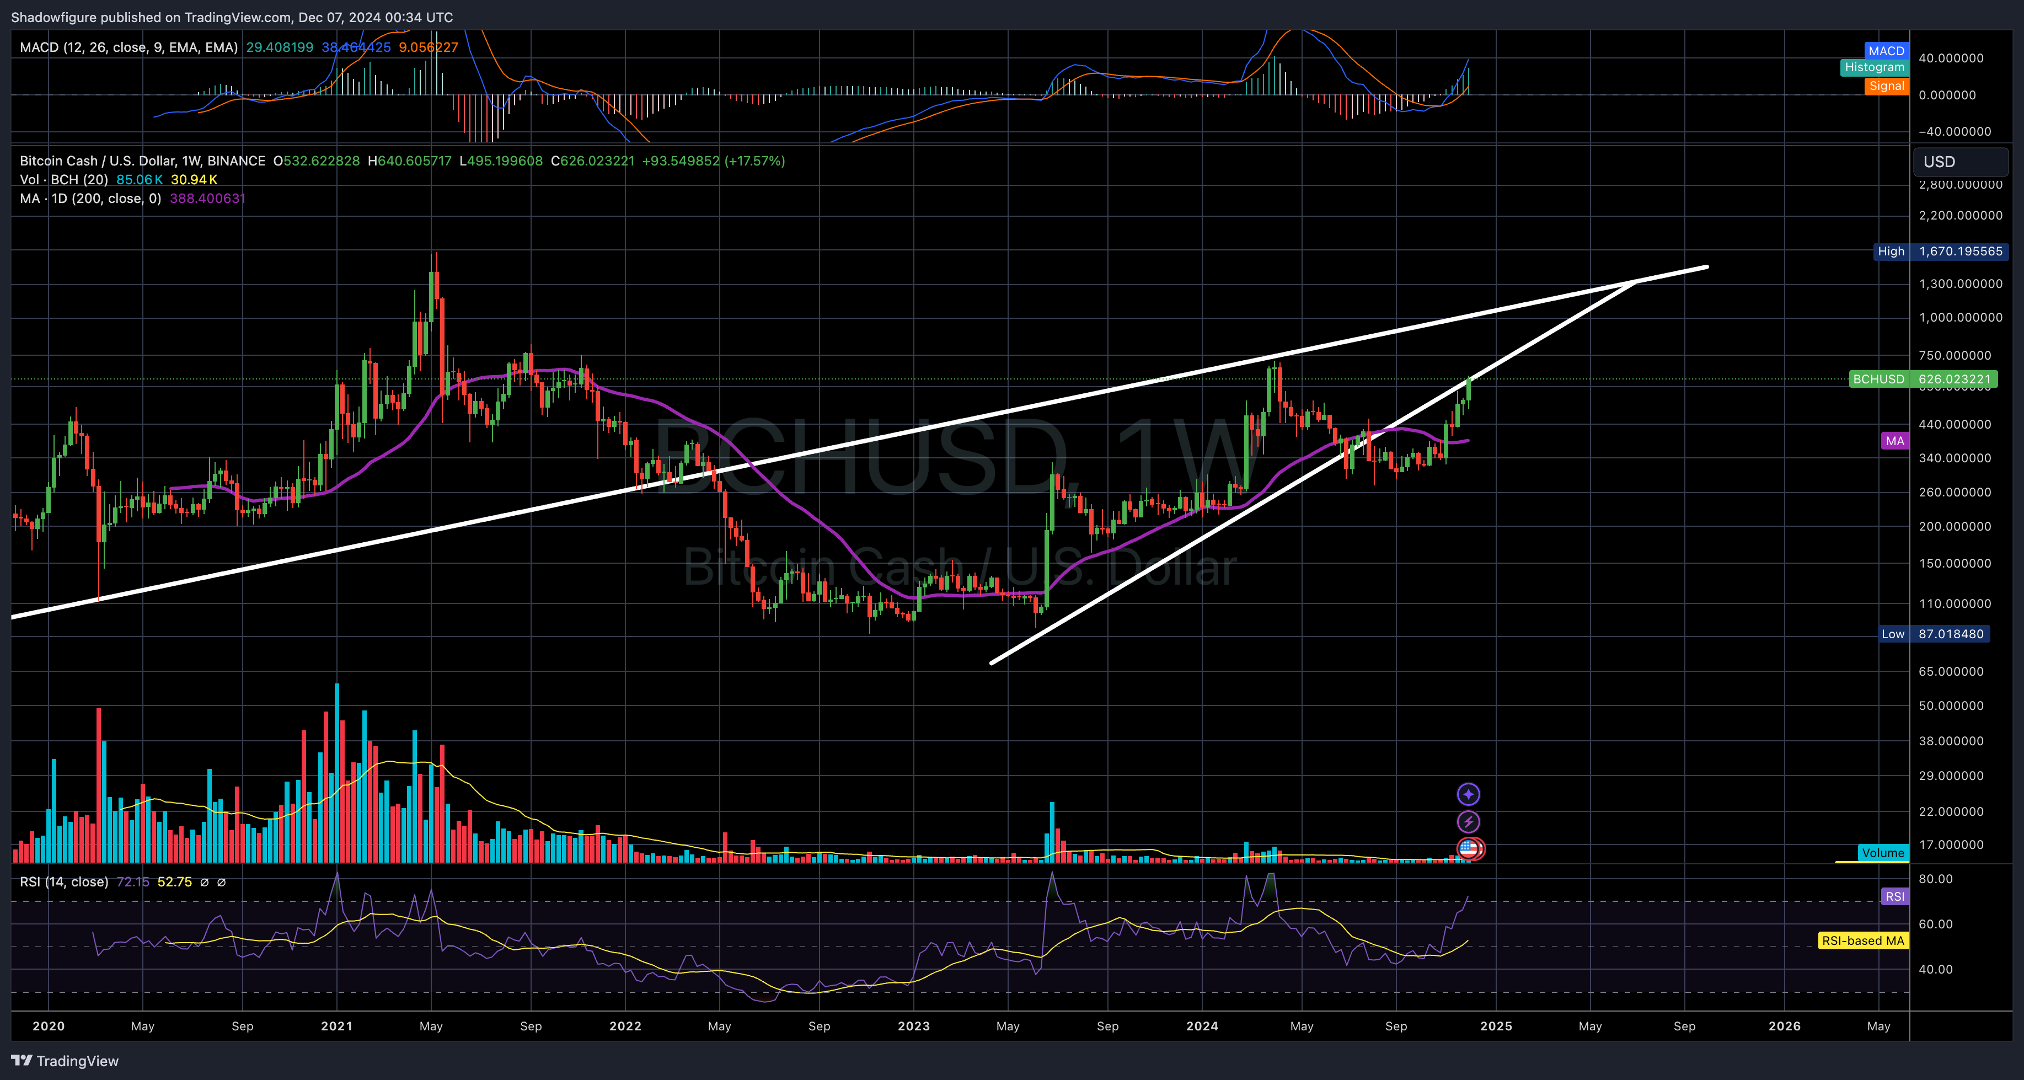Click the volume MA value 30.94K
The height and width of the screenshot is (1080, 2024).
click(x=193, y=180)
